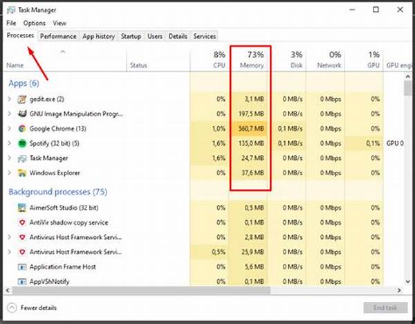Select the AntiVir shadow copy service icon
This screenshot has height=324, width=415.
click(x=22, y=222)
